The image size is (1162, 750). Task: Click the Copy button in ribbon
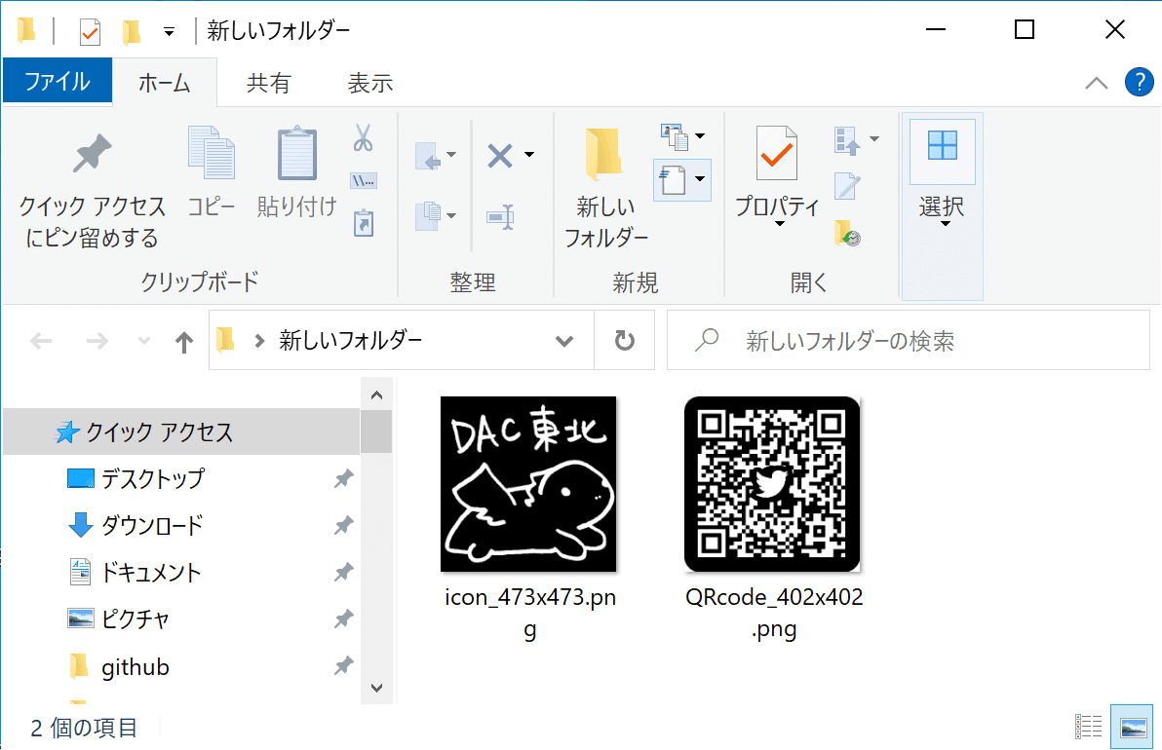tap(212, 171)
